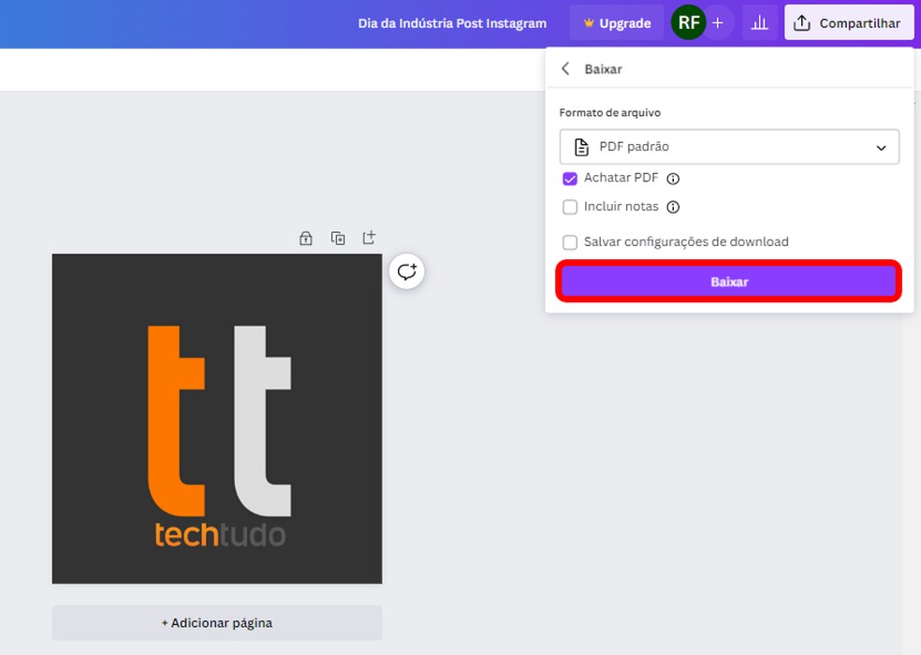Click the purple Baixar download button
Screen dimensions: 921x655
(728, 282)
